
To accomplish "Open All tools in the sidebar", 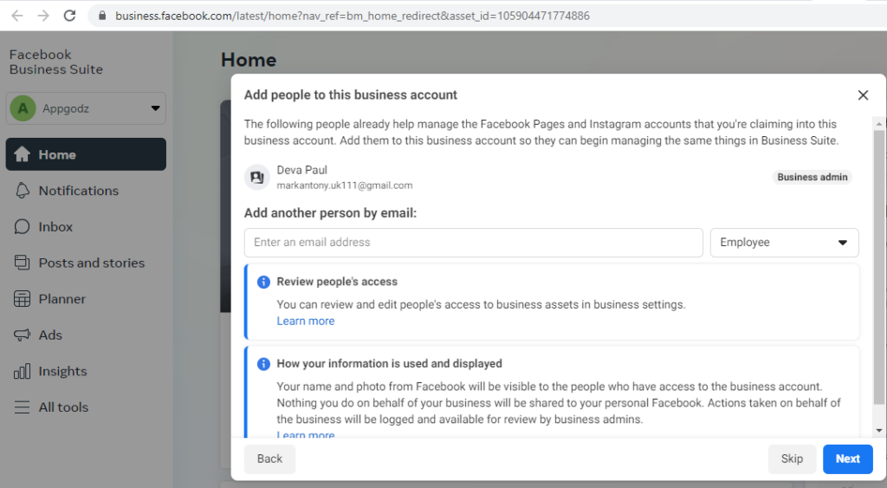I will pos(86,407).
